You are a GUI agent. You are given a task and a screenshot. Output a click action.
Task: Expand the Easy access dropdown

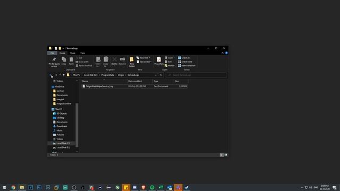(x=144, y=62)
